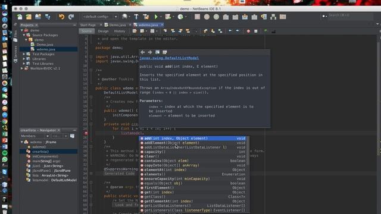Select wdemo.java in Projects tree
The image size is (381, 214).
tap(46, 49)
